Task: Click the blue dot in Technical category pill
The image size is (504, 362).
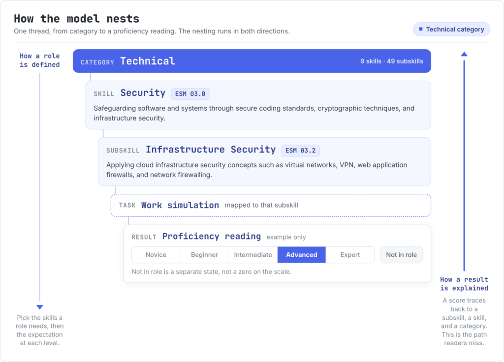Action: click(x=420, y=29)
